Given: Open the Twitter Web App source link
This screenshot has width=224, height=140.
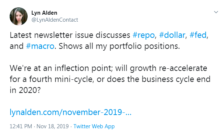Looking at the screenshot, I should click(x=94, y=126).
